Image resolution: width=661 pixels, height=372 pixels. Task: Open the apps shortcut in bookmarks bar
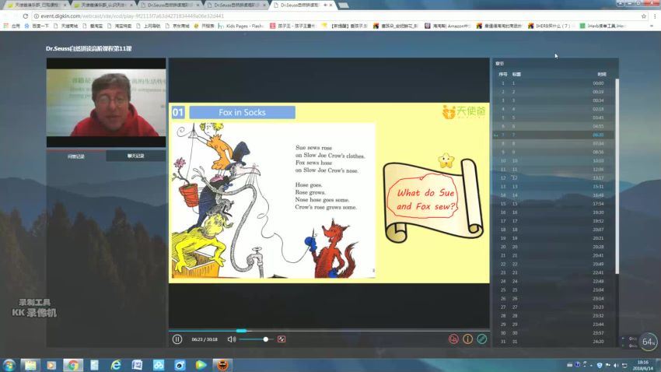coord(12,26)
